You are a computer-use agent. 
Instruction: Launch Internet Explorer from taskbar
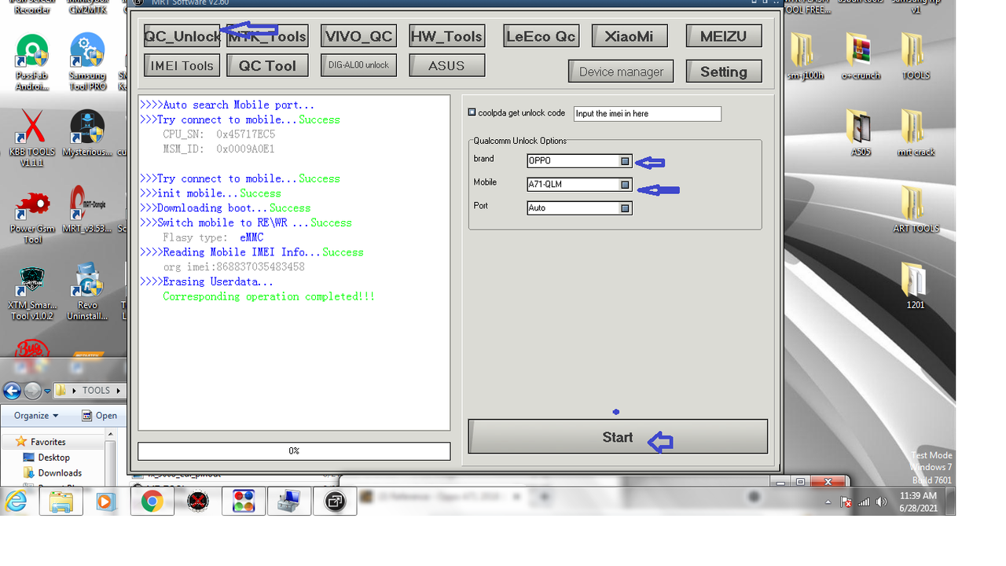pos(17,501)
